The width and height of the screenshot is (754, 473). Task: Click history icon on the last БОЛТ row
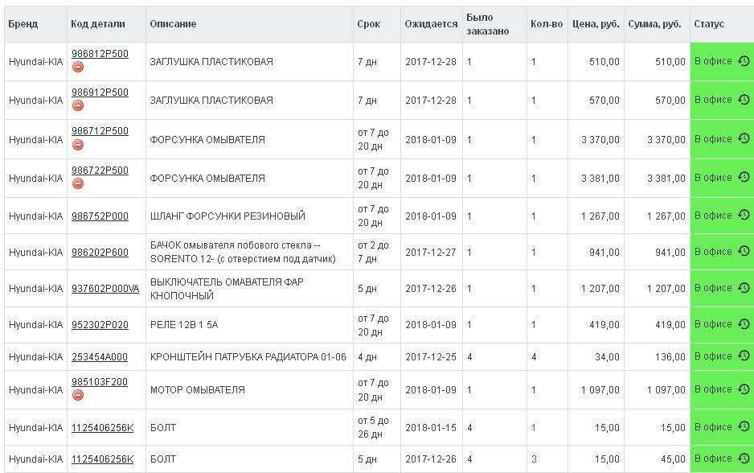[746, 459]
